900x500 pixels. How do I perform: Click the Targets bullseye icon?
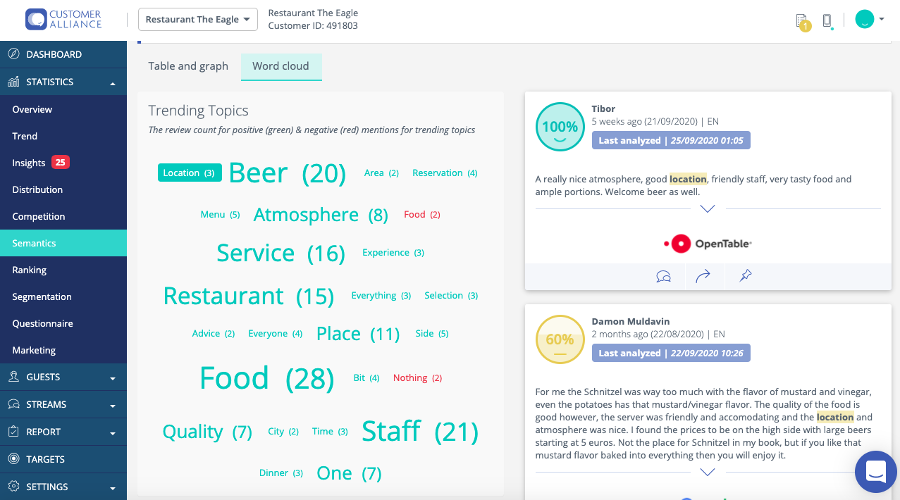coord(13,459)
